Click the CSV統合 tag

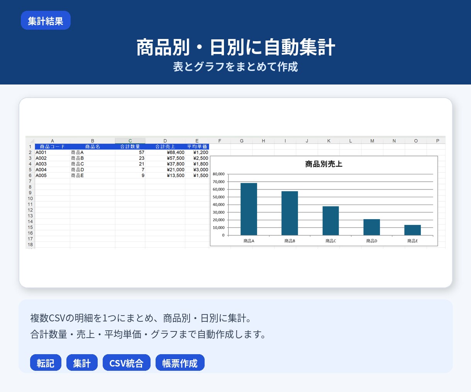[x=126, y=363]
